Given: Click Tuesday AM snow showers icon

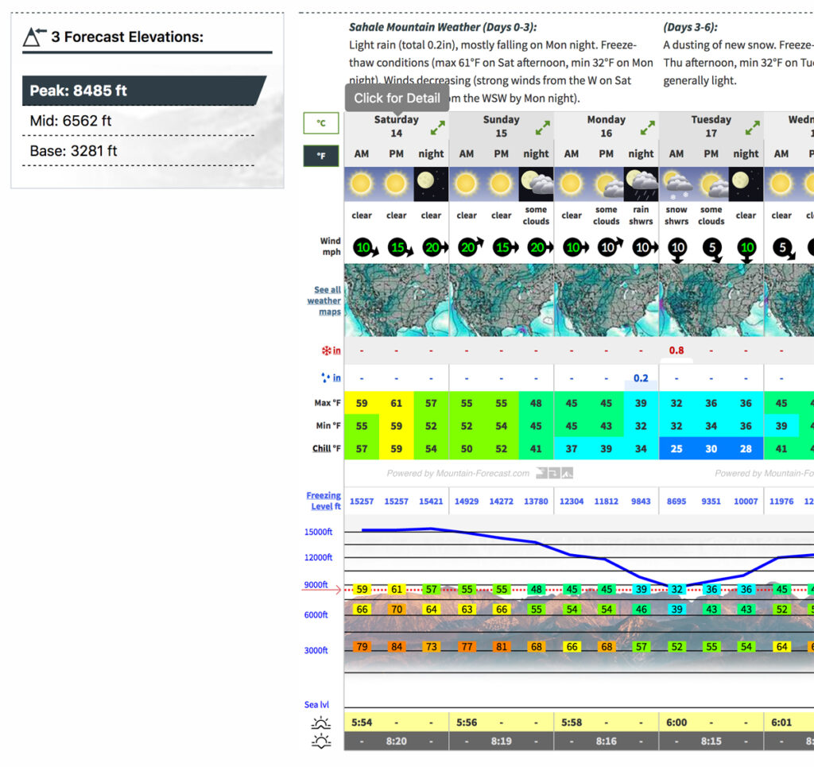Looking at the screenshot, I should point(676,184).
